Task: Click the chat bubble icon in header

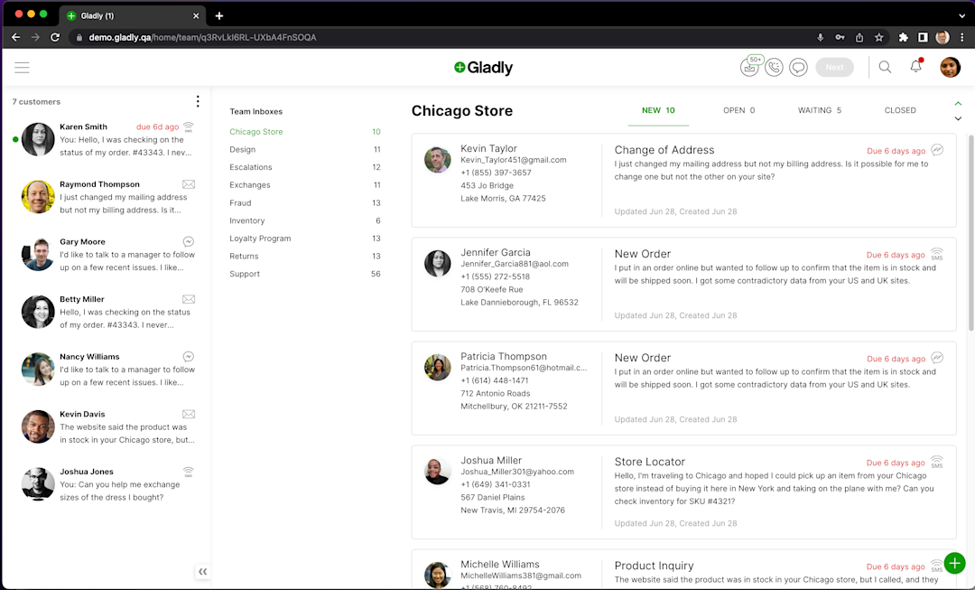Action: coord(798,67)
